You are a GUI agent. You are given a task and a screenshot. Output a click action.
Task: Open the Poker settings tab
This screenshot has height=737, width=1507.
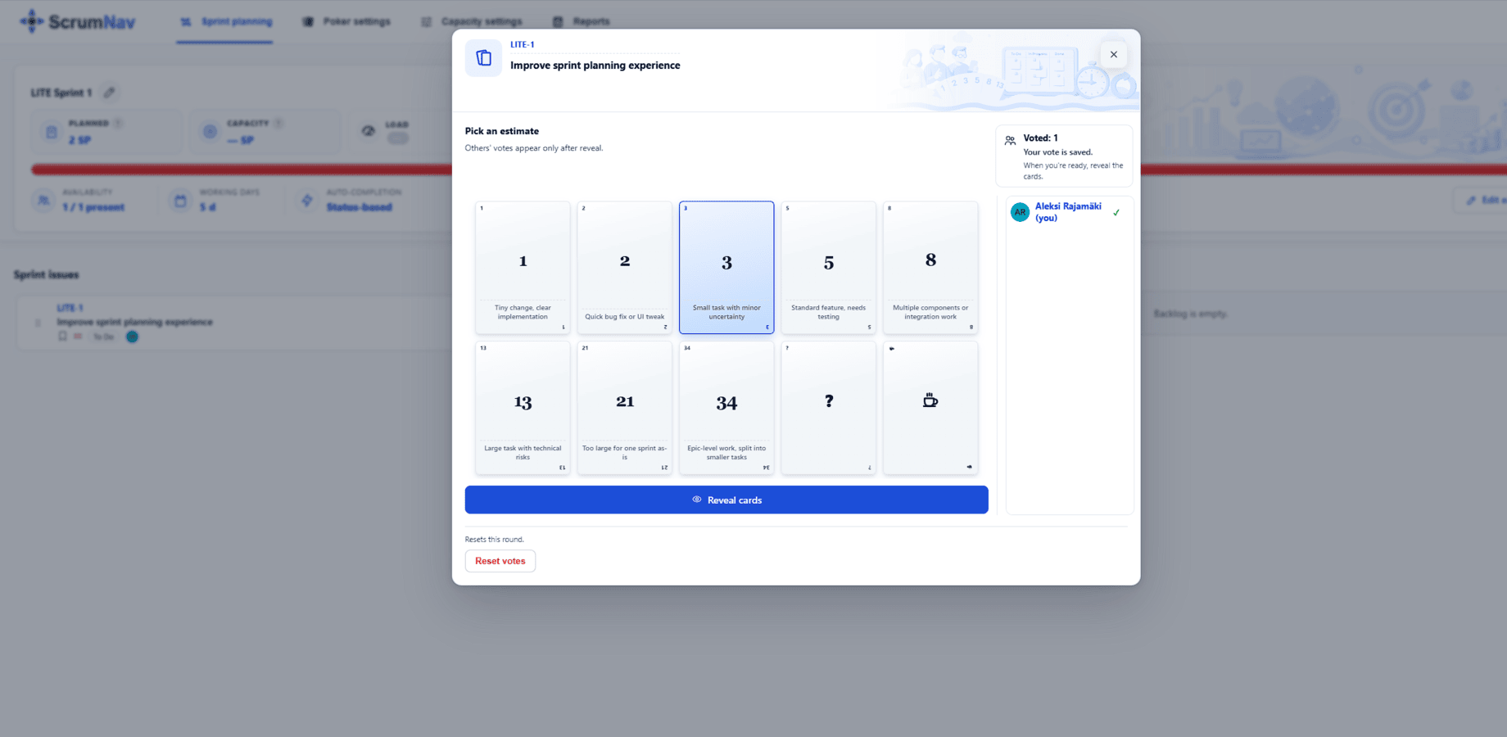346,21
